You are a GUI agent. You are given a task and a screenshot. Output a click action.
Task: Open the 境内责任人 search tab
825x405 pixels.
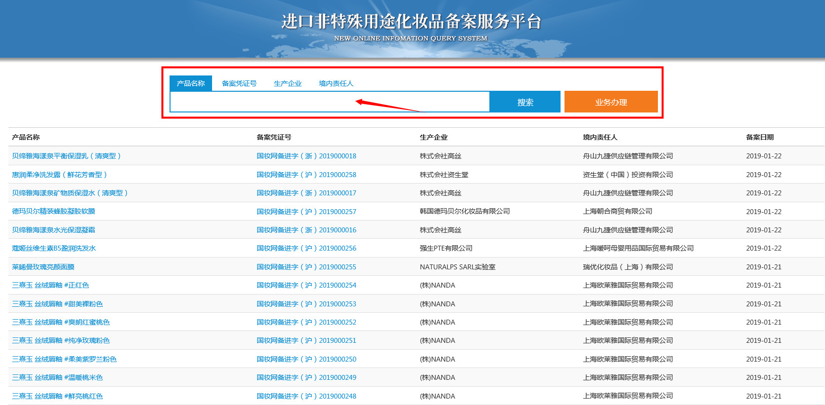click(336, 83)
